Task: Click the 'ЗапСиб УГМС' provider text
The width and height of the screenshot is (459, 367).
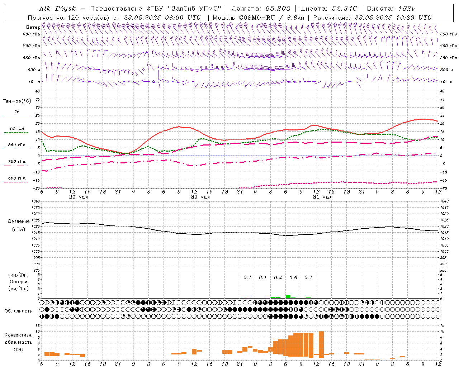Action: tap(194, 9)
